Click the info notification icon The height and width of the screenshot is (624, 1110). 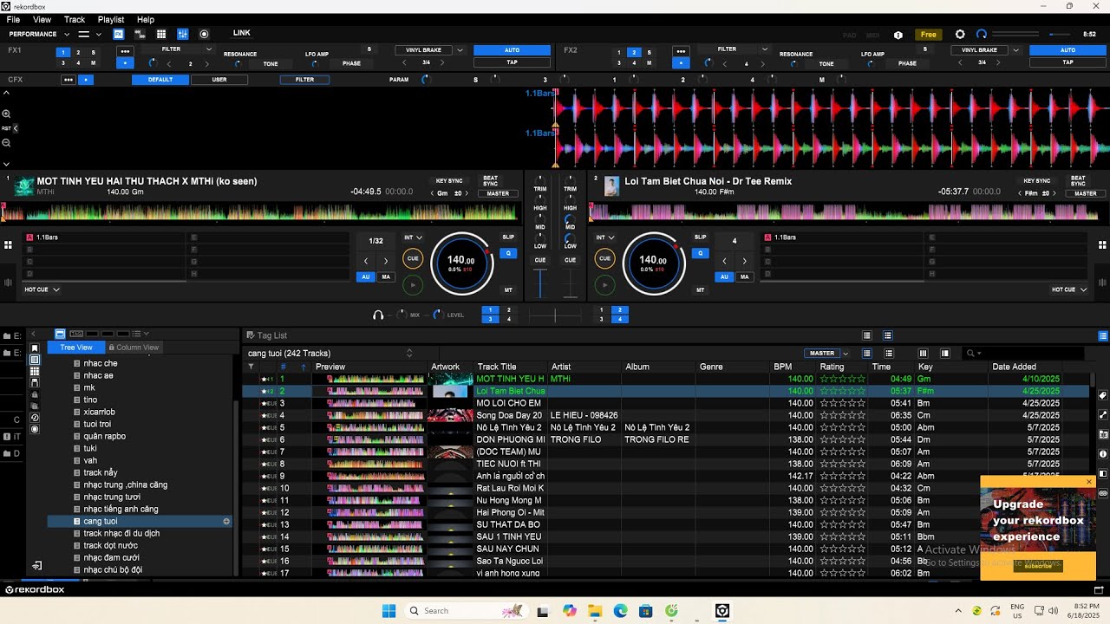point(898,35)
